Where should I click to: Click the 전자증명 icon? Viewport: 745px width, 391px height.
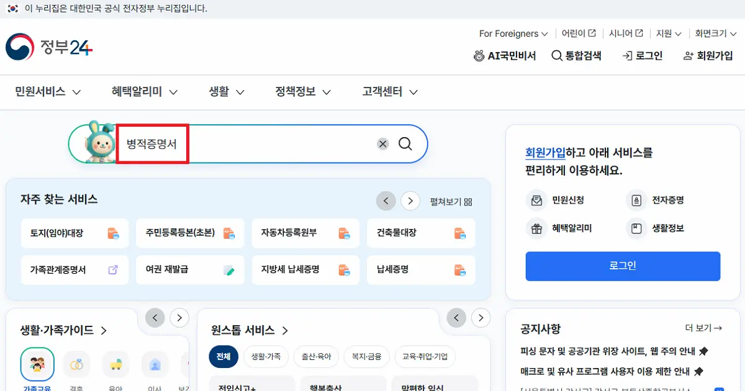[x=636, y=200]
